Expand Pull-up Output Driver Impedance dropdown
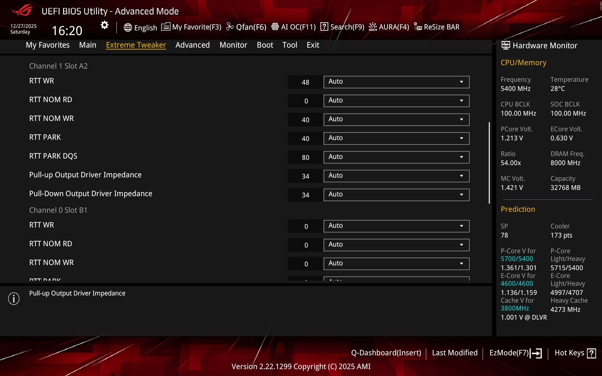The width and height of the screenshot is (602, 376). pyautogui.click(x=396, y=176)
